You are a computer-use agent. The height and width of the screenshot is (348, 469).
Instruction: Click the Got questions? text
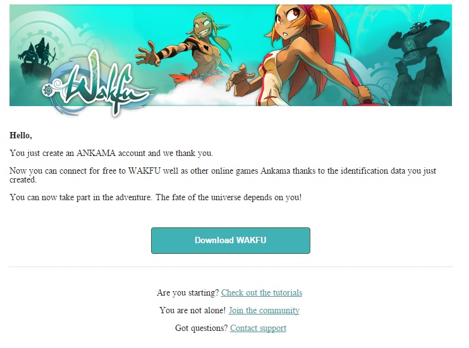click(202, 328)
